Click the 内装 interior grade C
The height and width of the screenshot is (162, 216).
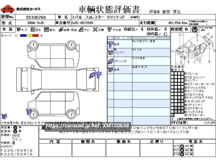tap(166, 34)
